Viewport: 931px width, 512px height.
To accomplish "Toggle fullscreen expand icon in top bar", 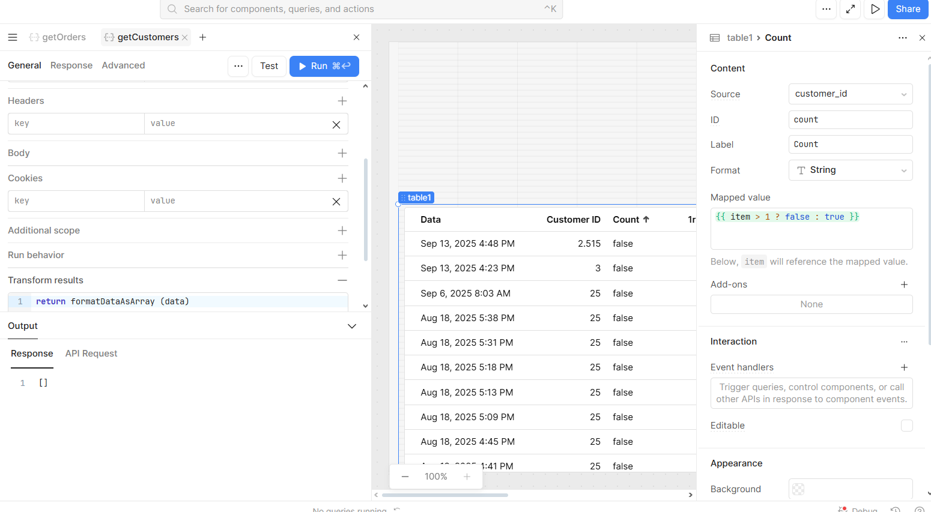I will point(851,9).
